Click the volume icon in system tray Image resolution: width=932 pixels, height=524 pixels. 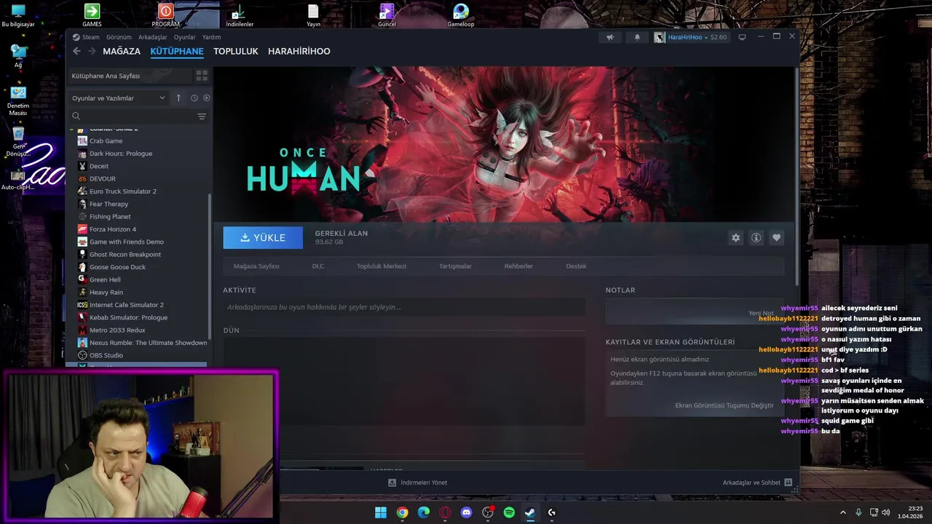click(x=886, y=512)
